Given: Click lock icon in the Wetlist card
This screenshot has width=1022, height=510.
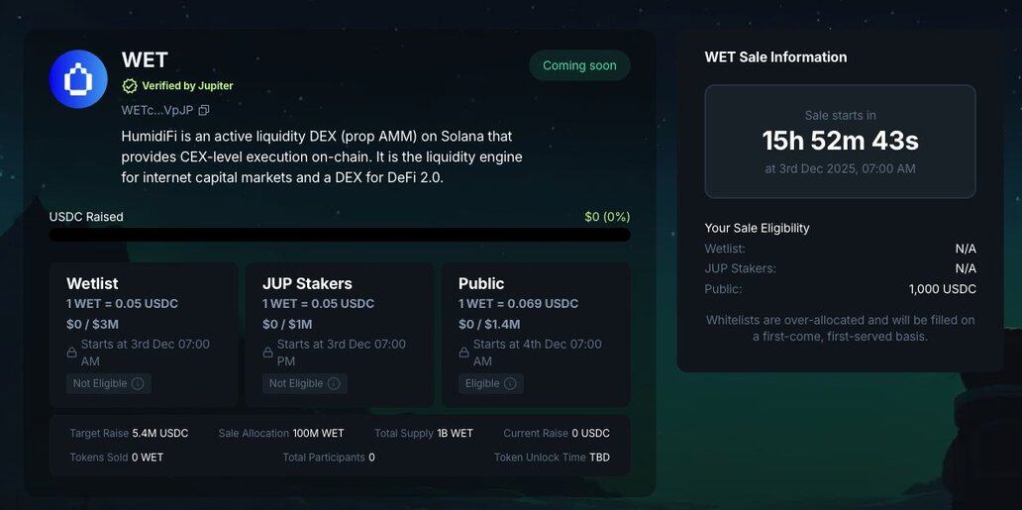Looking at the screenshot, I should click(71, 353).
